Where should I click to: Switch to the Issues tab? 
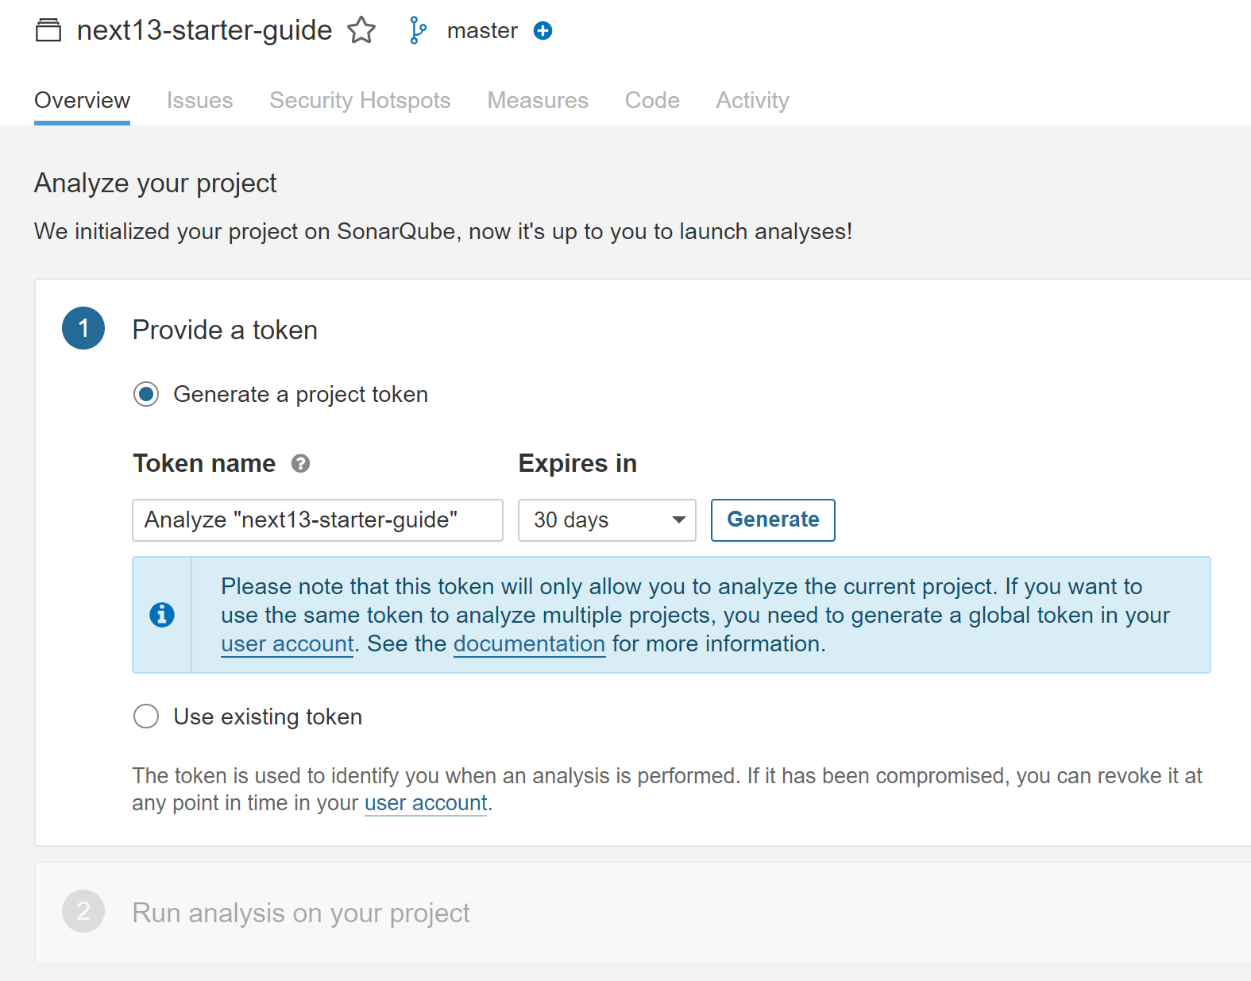point(199,100)
